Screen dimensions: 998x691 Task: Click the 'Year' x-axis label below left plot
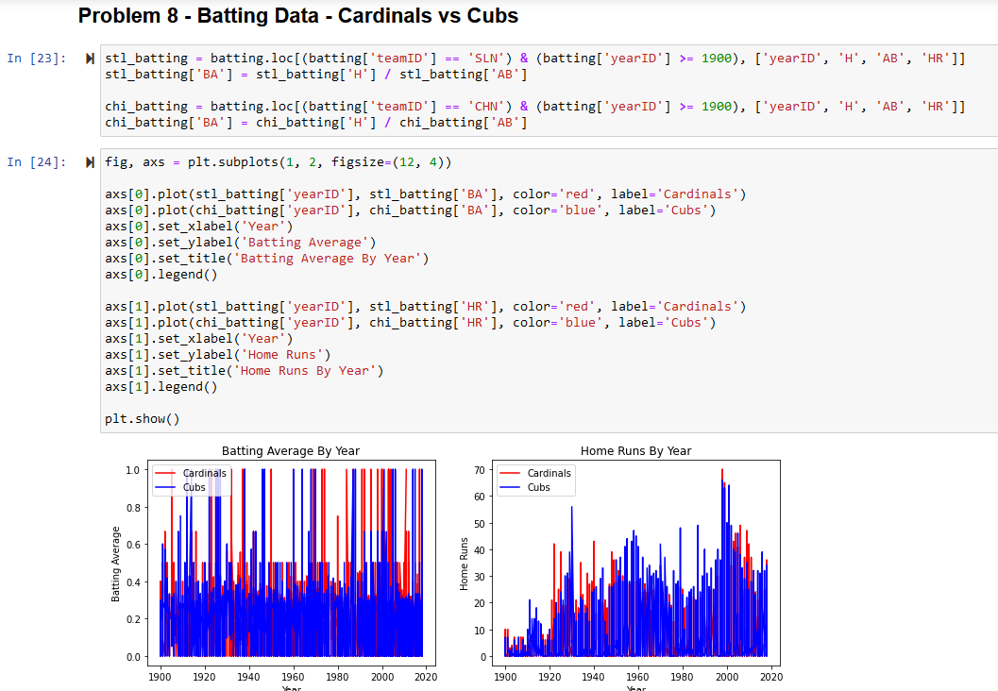[x=291, y=688]
